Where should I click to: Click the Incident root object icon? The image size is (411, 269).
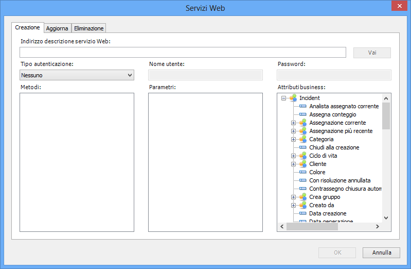(293, 98)
